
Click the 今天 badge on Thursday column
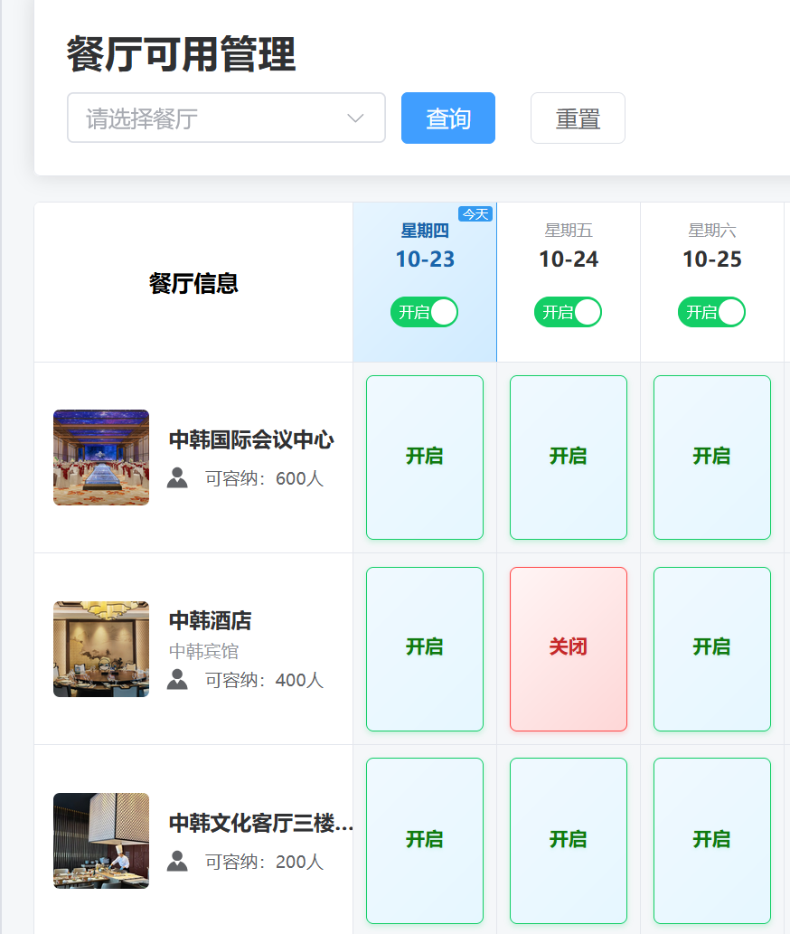(475, 214)
